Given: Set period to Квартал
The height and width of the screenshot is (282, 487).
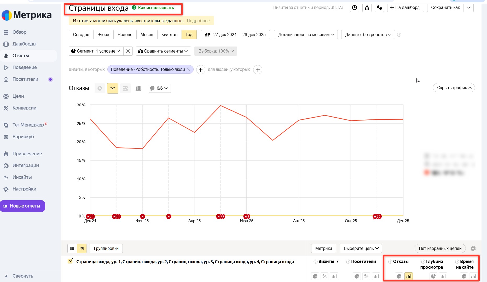Looking at the screenshot, I should point(169,34).
